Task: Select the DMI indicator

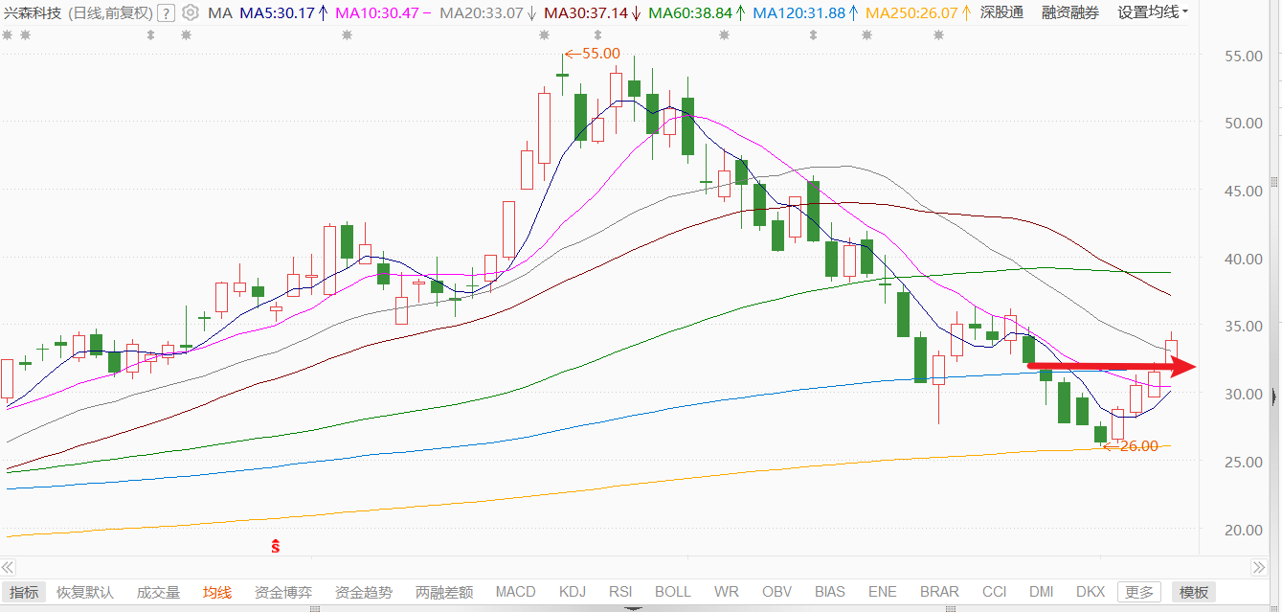Action: [1042, 592]
